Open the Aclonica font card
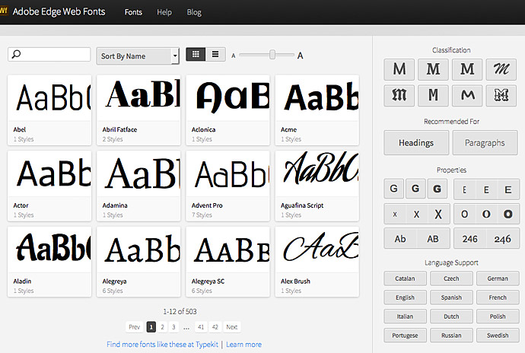 pyautogui.click(x=228, y=110)
